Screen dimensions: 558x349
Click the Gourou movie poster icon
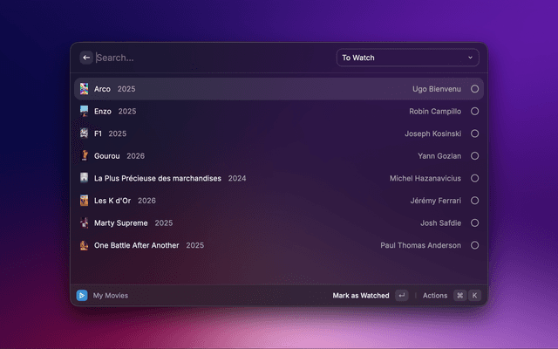(85, 156)
